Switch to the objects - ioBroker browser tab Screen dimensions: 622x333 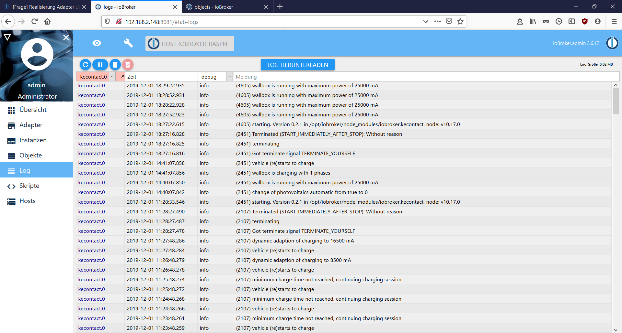(227, 7)
